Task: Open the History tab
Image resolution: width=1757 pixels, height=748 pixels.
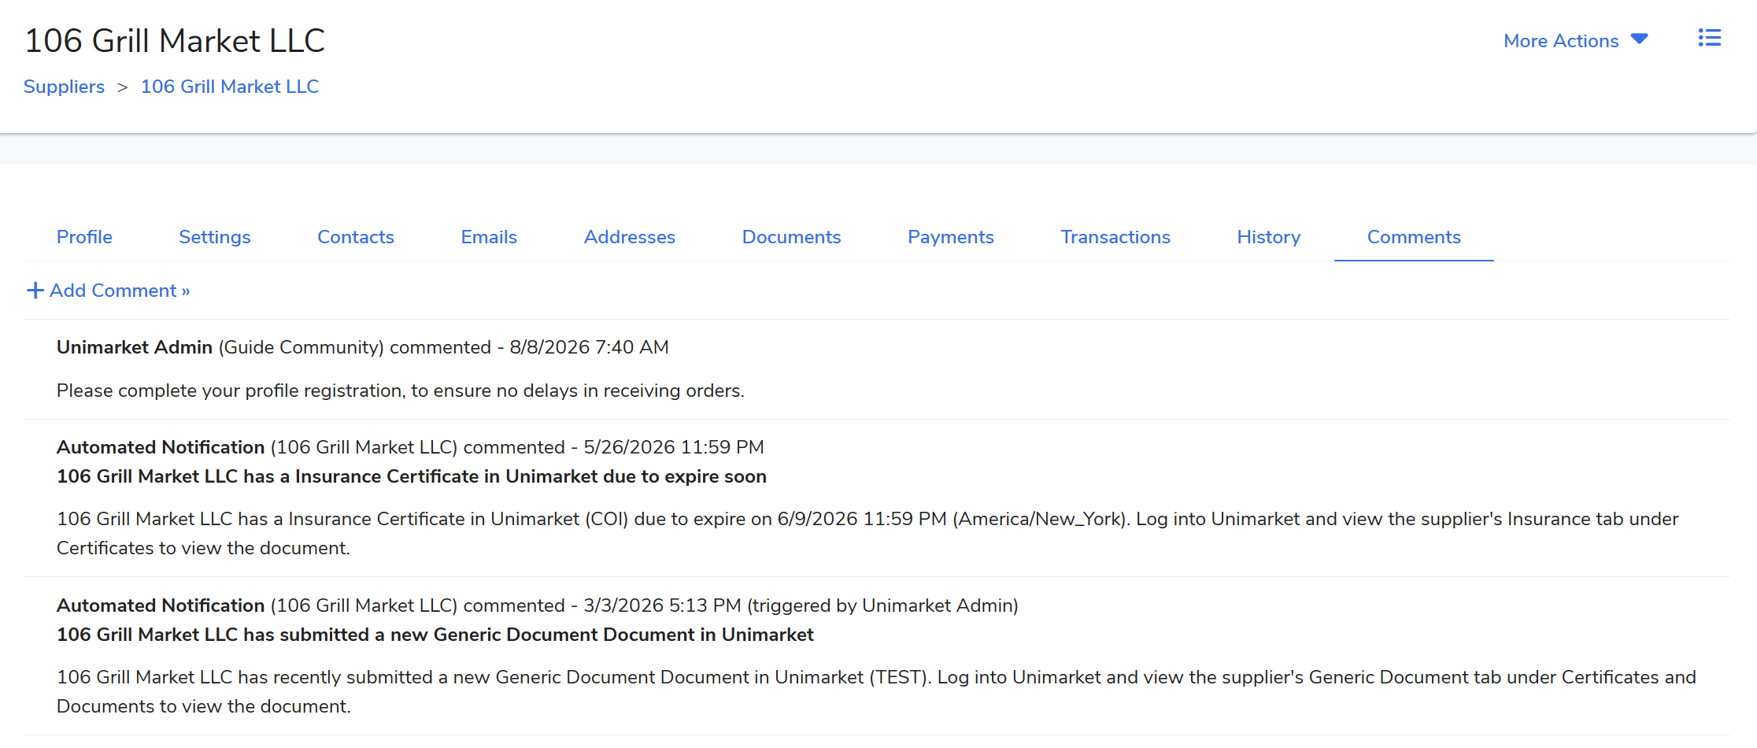Action: [1269, 237]
